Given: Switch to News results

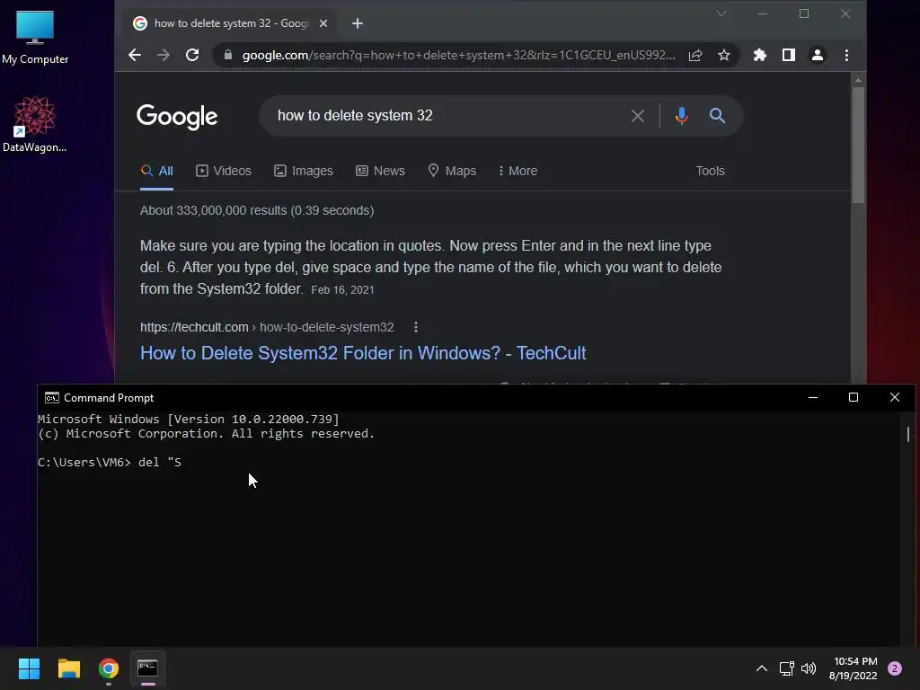Looking at the screenshot, I should pyautogui.click(x=380, y=171).
